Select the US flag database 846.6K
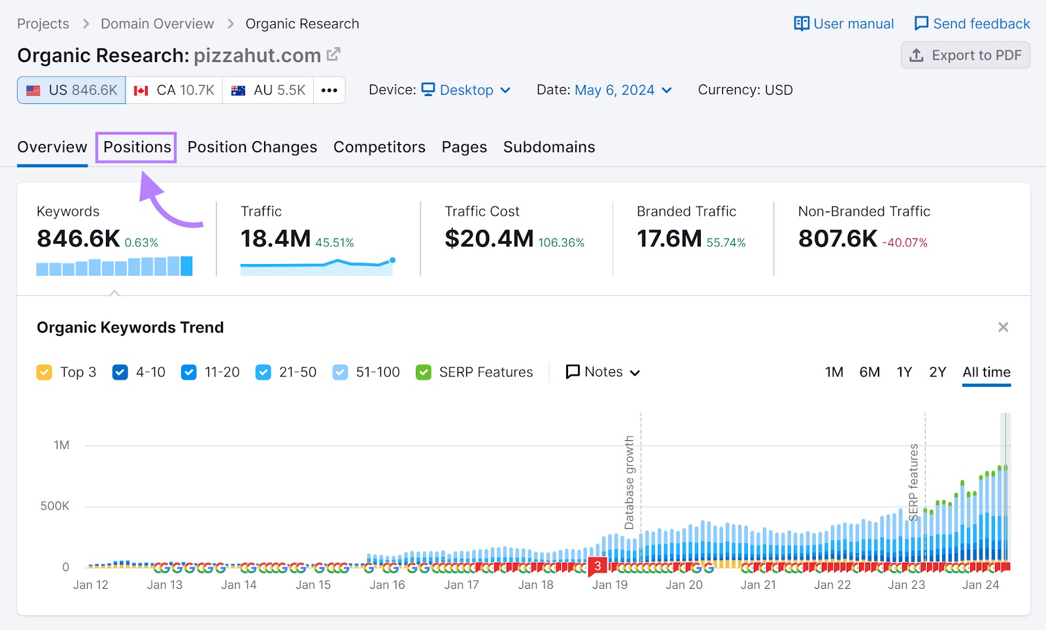Viewport: 1046px width, 630px height. point(72,90)
